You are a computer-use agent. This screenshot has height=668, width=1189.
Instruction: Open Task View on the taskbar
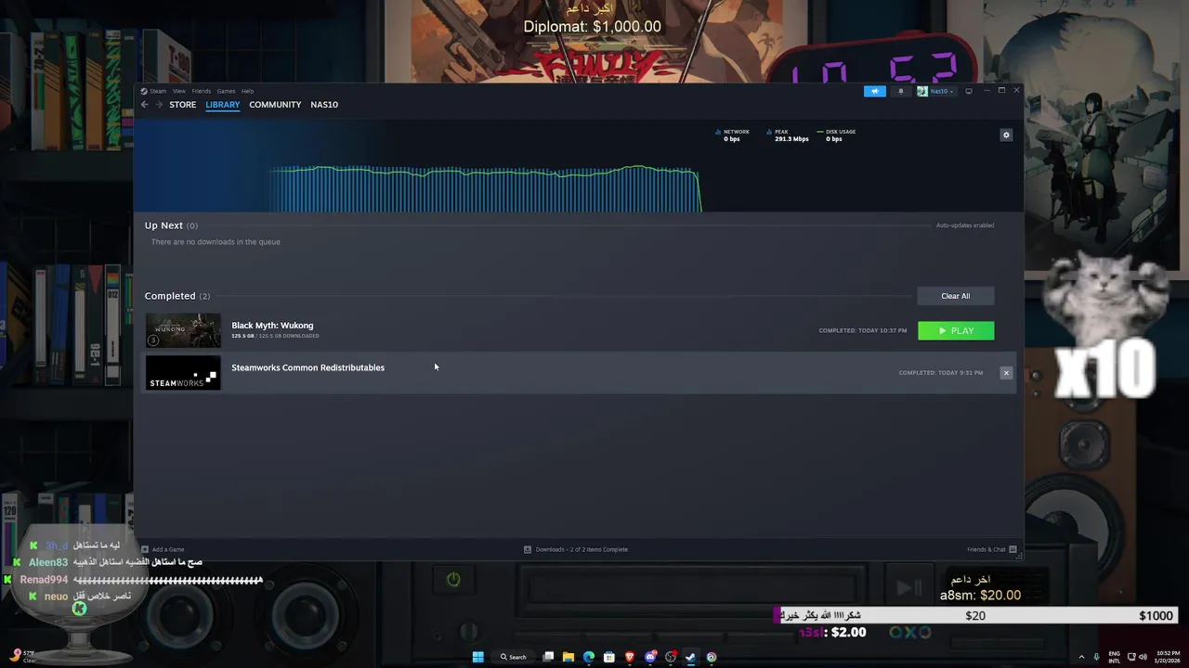tap(548, 657)
